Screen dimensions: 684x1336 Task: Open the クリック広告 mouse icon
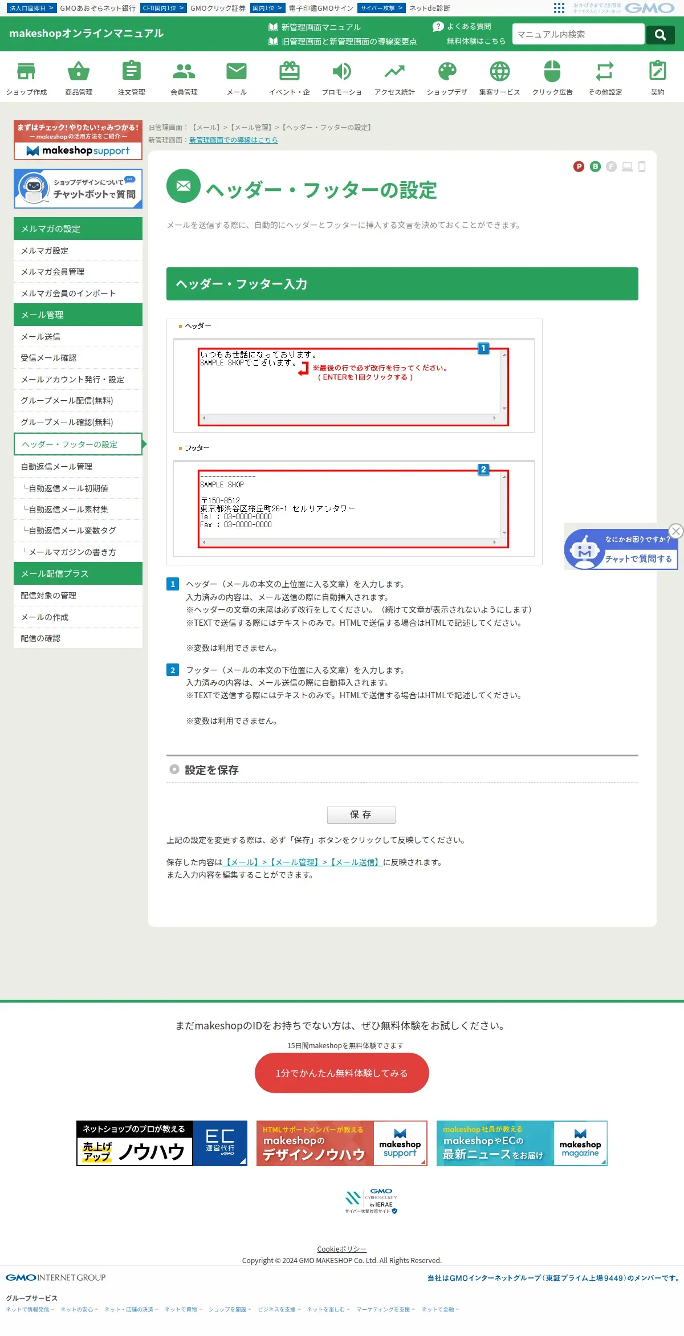(x=552, y=72)
